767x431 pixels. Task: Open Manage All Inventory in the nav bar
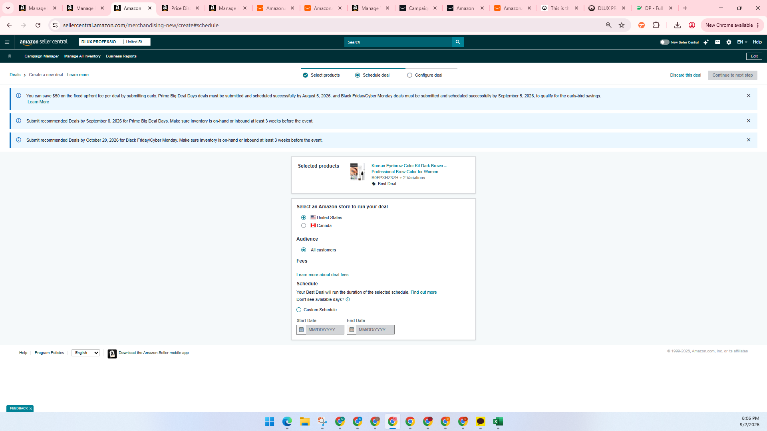82,56
